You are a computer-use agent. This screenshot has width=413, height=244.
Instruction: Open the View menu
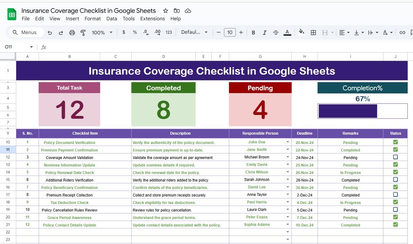[x=55, y=19]
